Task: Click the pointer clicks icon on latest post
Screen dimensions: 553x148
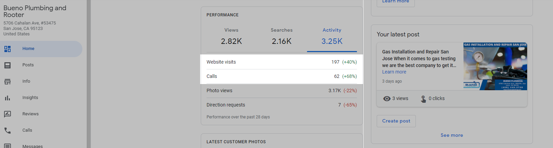Action: click(423, 99)
